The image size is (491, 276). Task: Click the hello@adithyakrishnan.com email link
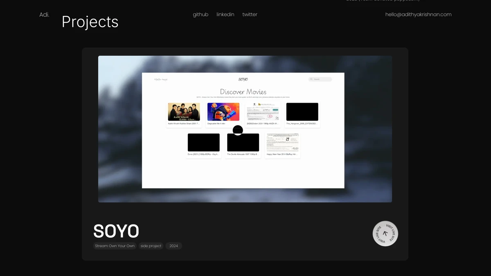418,14
